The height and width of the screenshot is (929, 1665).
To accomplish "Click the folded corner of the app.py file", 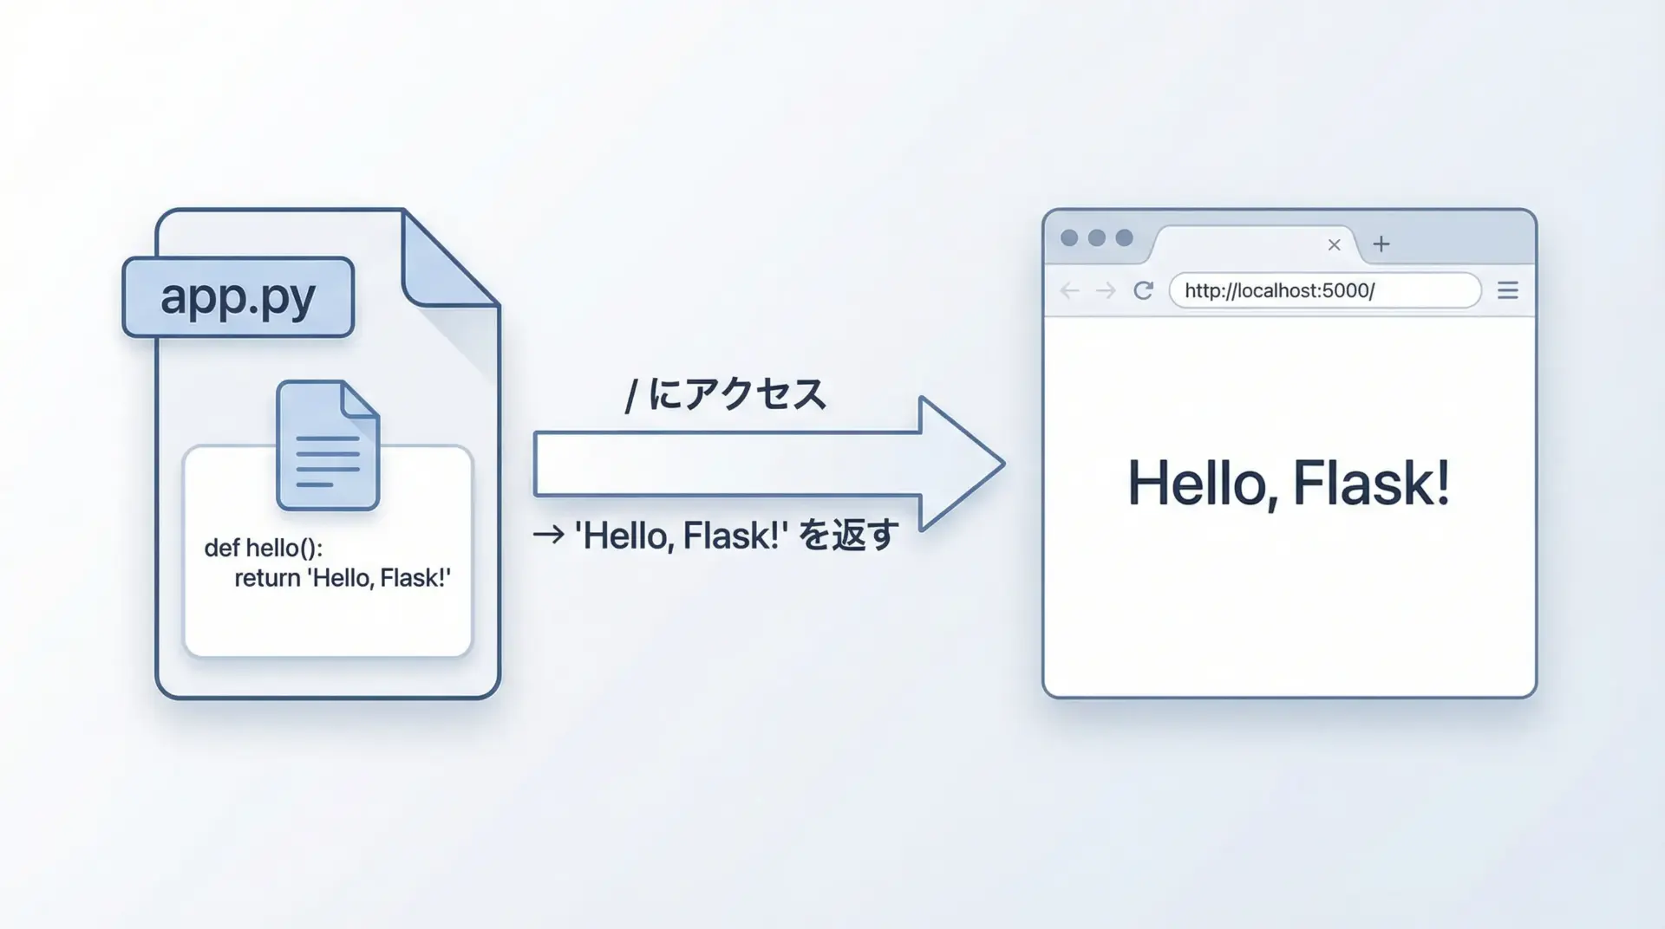I will [x=442, y=264].
